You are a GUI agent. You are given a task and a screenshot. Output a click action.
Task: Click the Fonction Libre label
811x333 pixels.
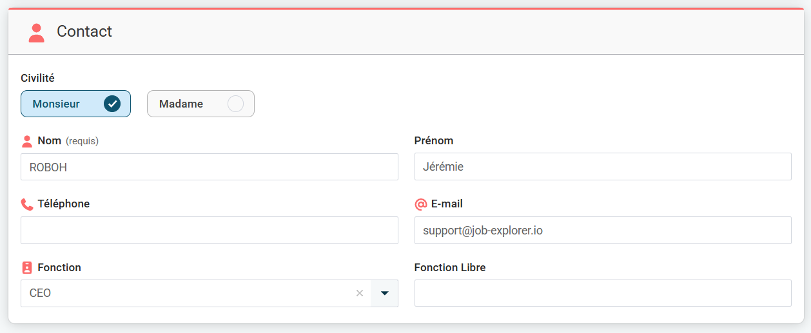(450, 267)
